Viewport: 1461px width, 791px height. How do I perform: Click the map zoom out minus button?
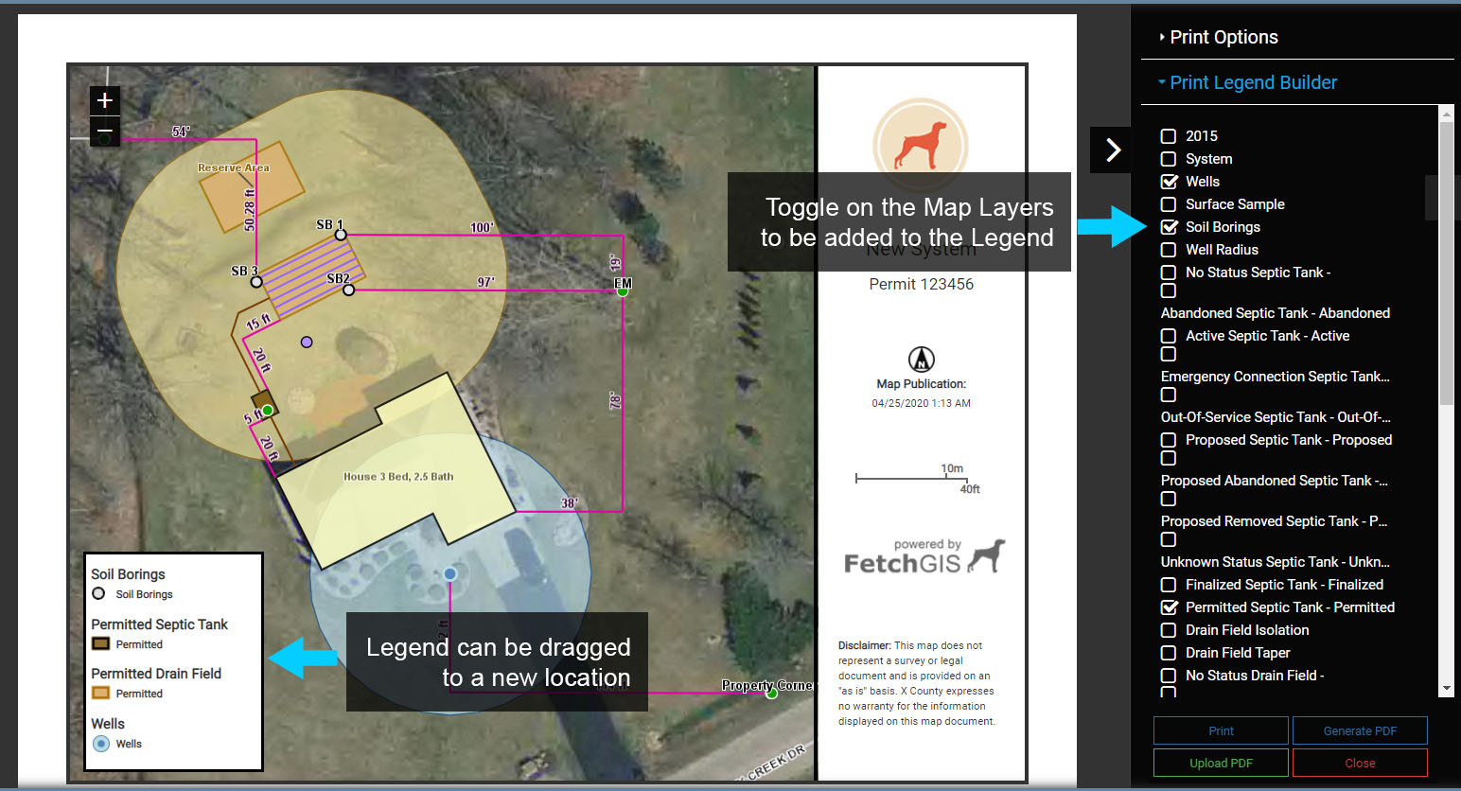tap(105, 132)
